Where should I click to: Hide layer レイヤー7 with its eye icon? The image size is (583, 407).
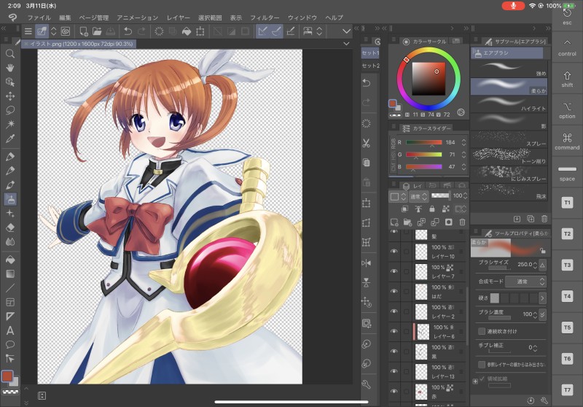(x=394, y=271)
